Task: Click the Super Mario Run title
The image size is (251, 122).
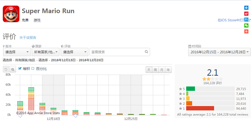Action: tap(48, 11)
